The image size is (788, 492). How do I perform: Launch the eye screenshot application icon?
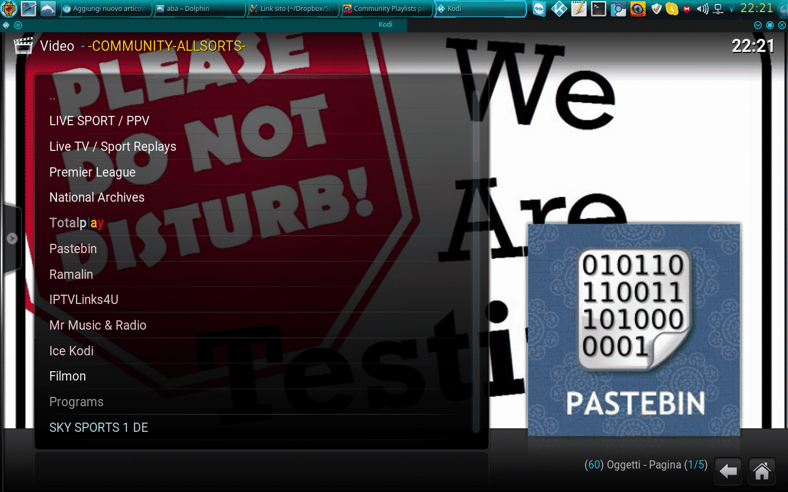click(638, 9)
